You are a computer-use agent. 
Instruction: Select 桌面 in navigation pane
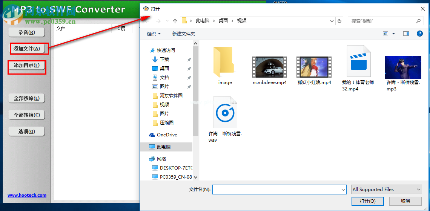164,69
